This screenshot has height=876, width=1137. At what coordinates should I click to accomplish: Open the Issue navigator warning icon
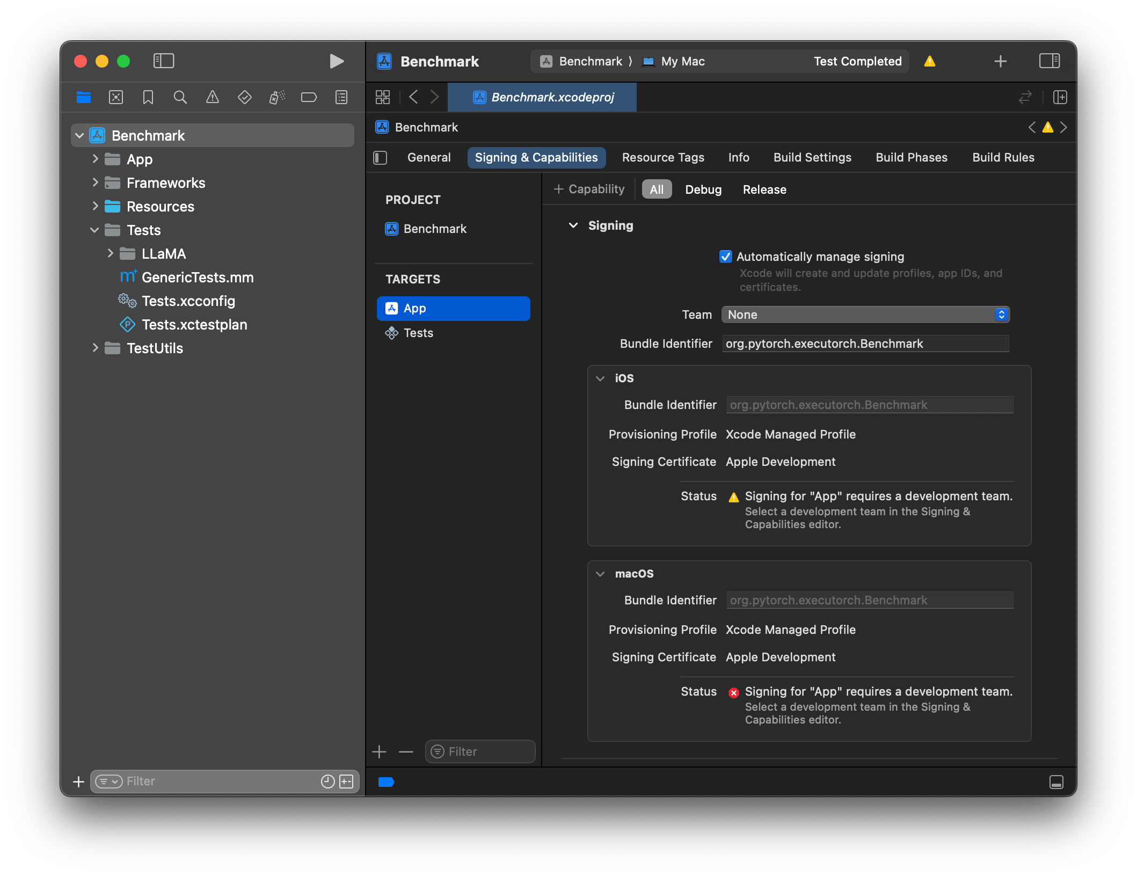tap(213, 97)
